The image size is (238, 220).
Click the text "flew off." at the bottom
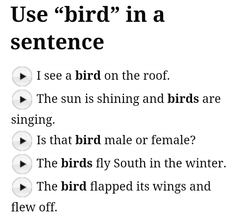coord(34,207)
